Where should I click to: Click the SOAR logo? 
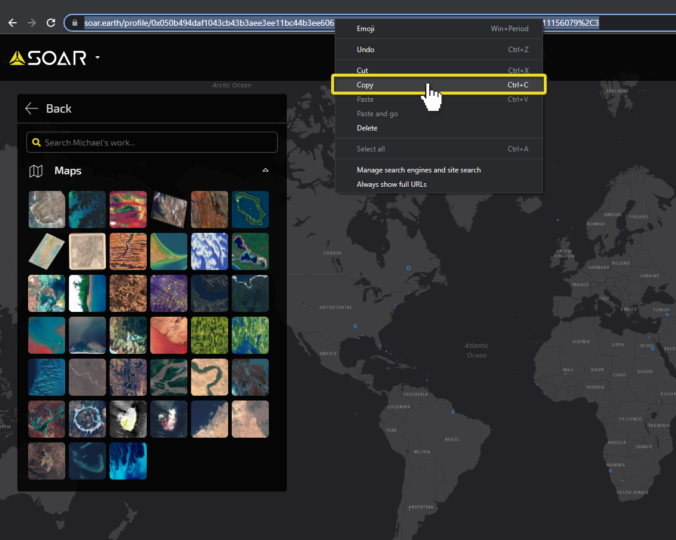[48, 58]
